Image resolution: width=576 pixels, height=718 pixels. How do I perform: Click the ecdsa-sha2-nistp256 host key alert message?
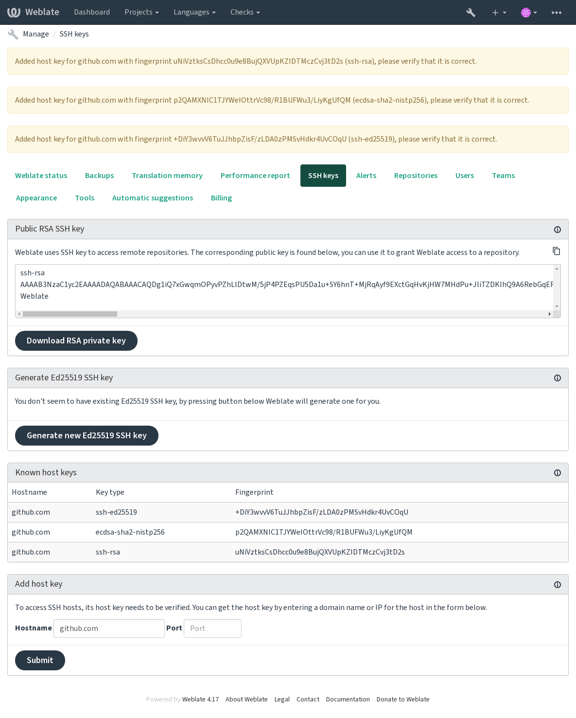tap(288, 100)
